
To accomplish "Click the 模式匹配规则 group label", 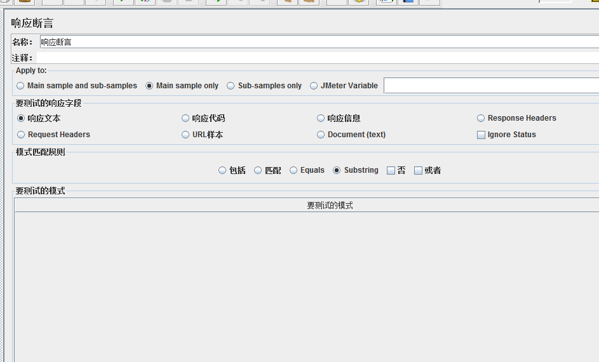I will pyautogui.click(x=41, y=152).
